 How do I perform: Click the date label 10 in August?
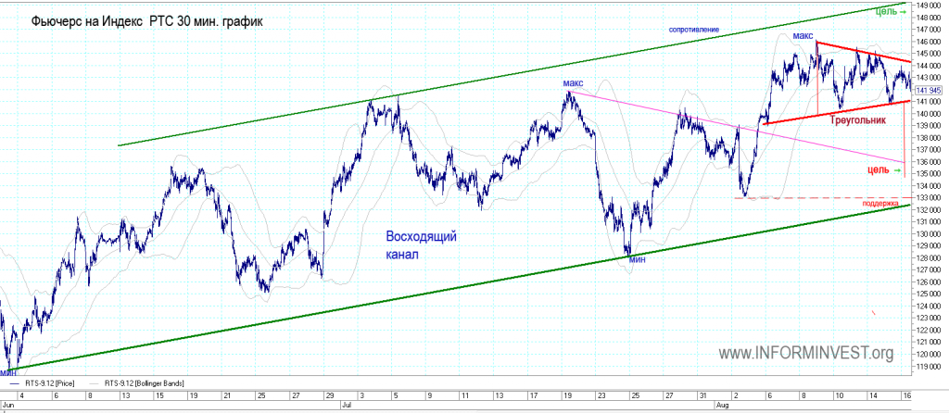point(840,395)
